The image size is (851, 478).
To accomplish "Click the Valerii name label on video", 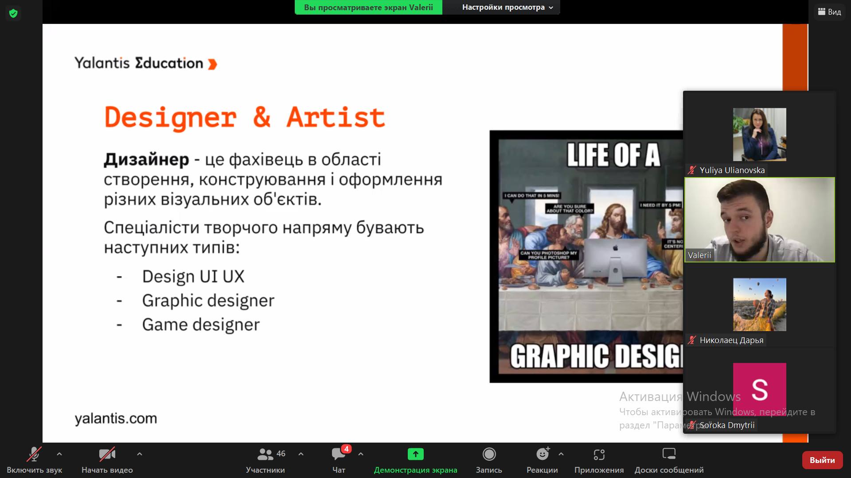I will (x=699, y=255).
